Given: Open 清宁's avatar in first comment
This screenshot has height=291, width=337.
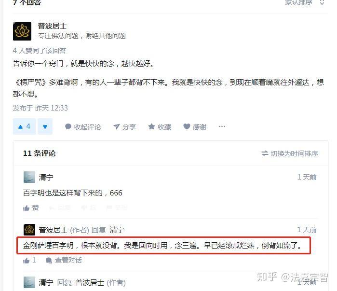Looking at the screenshot, I should click(x=29, y=177).
